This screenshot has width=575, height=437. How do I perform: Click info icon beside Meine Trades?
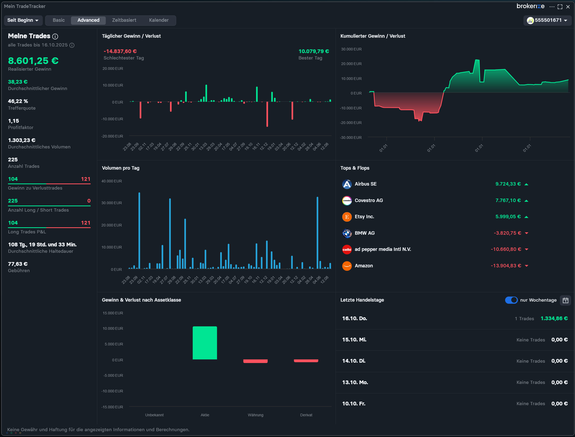tap(55, 36)
